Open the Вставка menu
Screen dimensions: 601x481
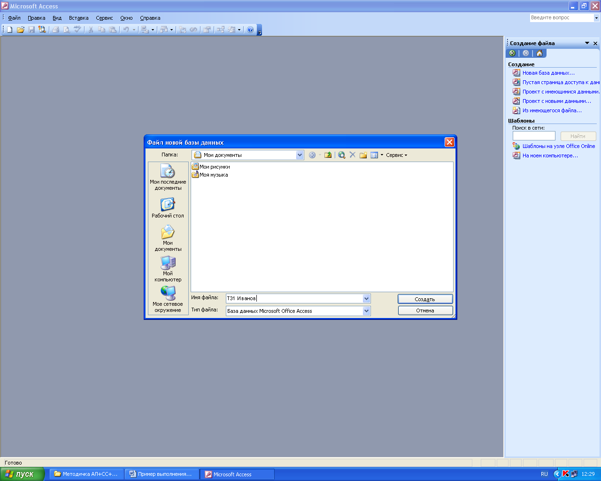coord(78,18)
